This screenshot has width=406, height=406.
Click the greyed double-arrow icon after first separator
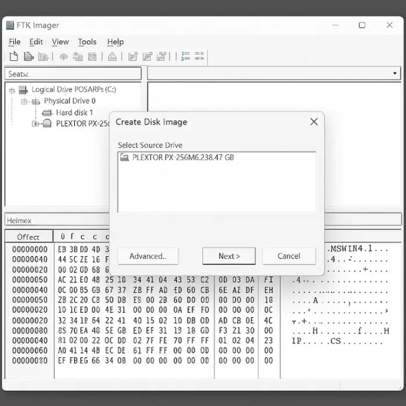click(x=63, y=56)
